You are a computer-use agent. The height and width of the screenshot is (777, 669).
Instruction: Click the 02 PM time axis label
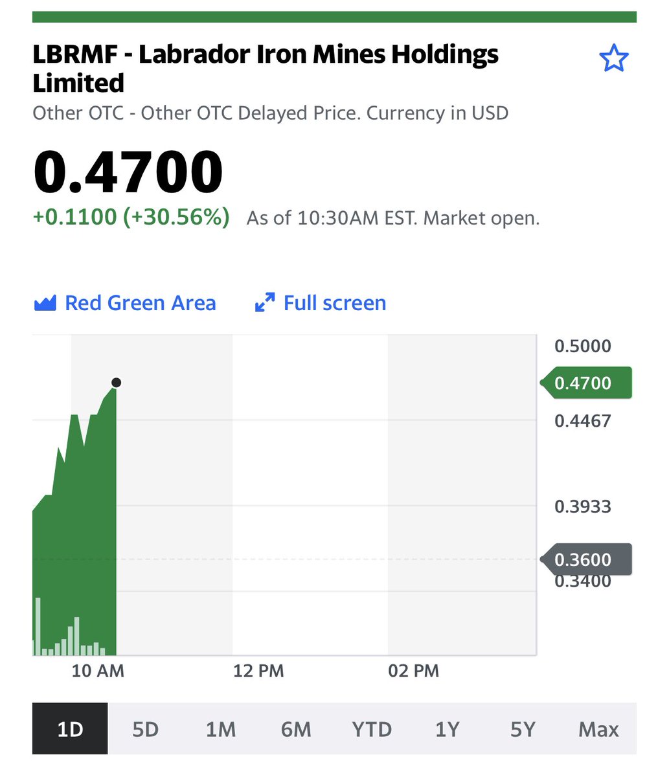click(x=413, y=671)
